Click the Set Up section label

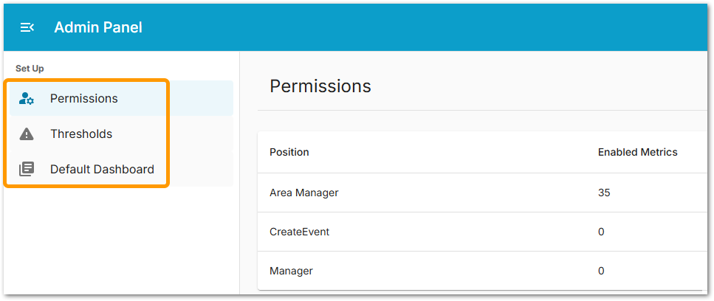click(x=30, y=69)
